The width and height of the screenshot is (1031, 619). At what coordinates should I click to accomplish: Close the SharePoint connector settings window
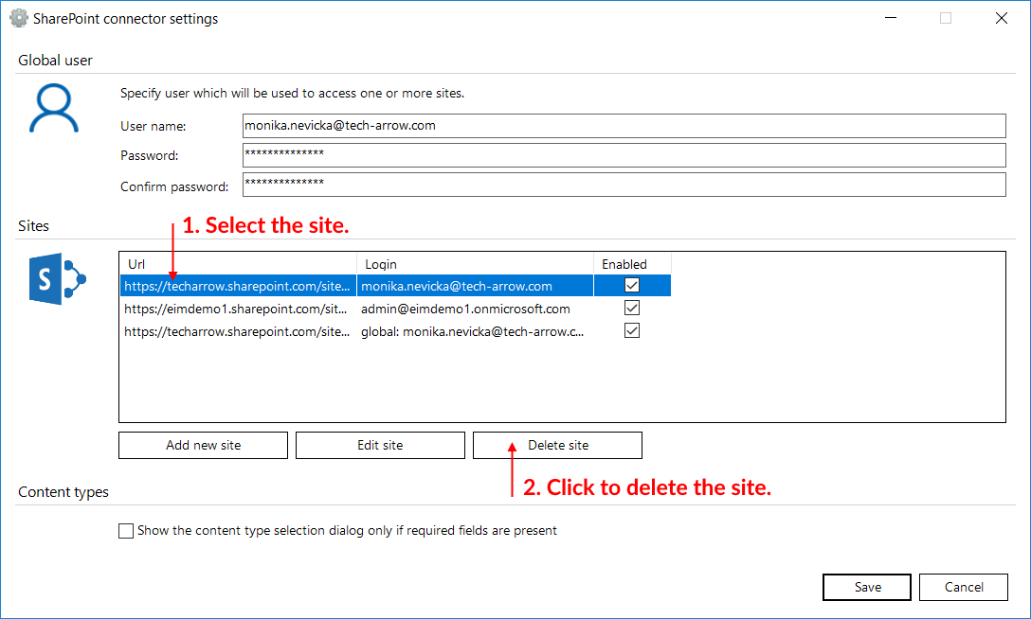1002,18
